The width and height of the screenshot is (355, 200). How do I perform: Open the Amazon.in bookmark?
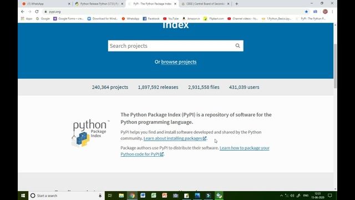pos(191,18)
